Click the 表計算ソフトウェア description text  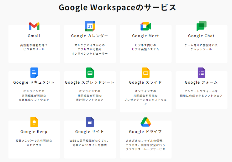point(90,100)
